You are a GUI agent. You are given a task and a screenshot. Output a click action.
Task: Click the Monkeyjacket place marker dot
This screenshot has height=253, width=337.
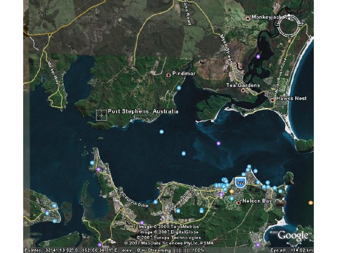[x=248, y=19]
